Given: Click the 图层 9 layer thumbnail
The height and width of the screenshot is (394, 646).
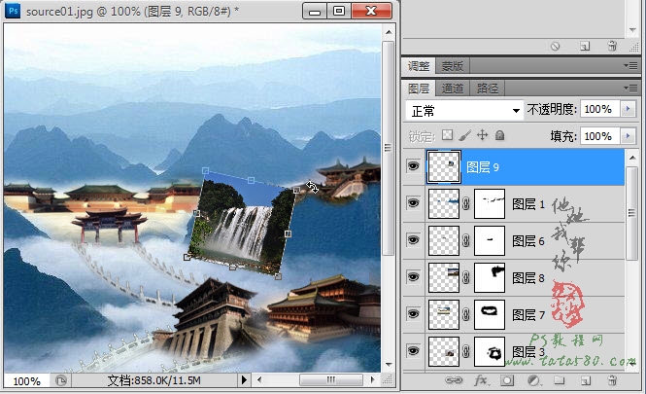Looking at the screenshot, I should [x=444, y=166].
